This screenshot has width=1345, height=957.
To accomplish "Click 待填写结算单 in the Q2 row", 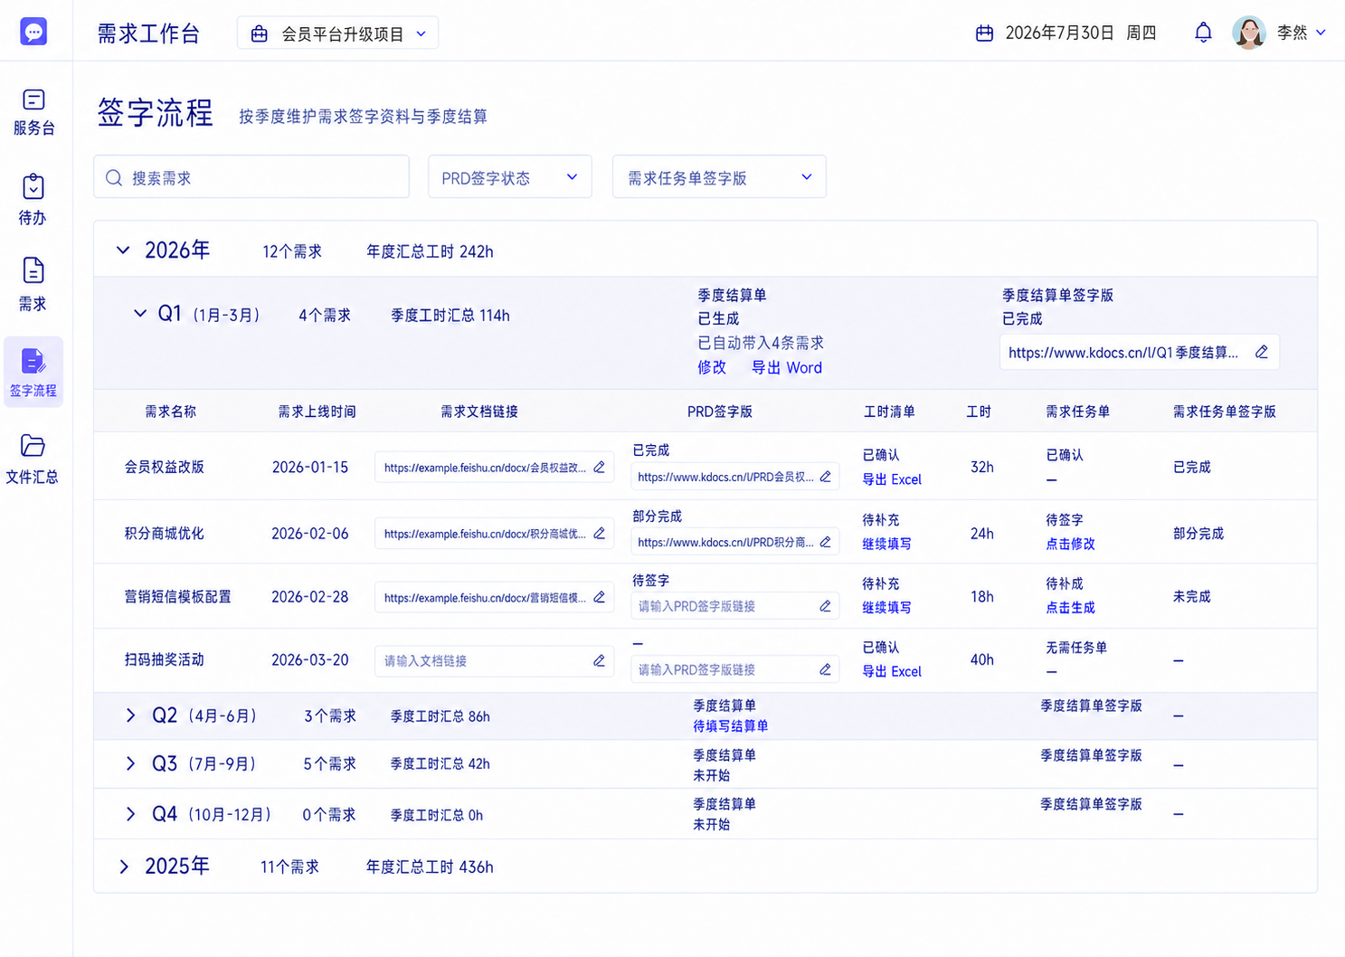I will [x=731, y=725].
